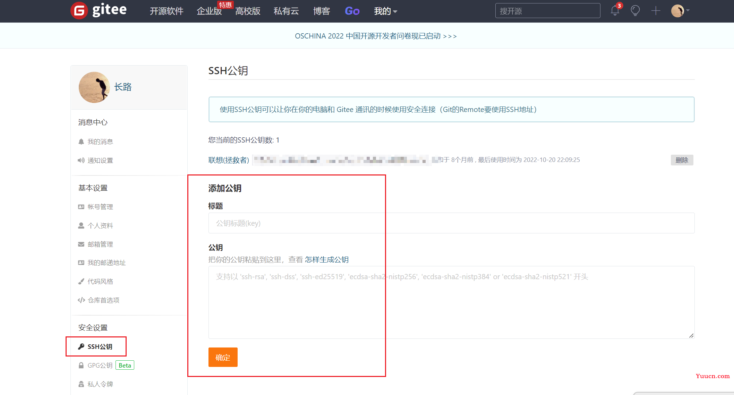The height and width of the screenshot is (395, 734).
Task: Open the 联想(拯救者) SSH key entry
Action: point(229,160)
